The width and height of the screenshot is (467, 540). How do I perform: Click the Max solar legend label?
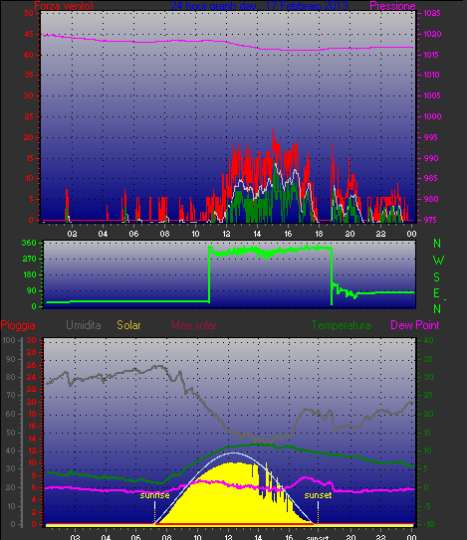[194, 325]
